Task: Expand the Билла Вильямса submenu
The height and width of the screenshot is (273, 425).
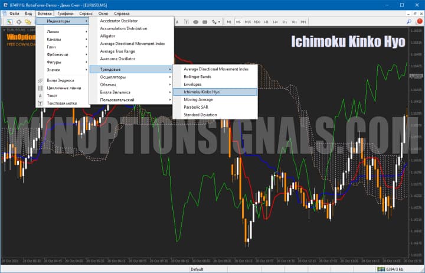Action: [115, 92]
